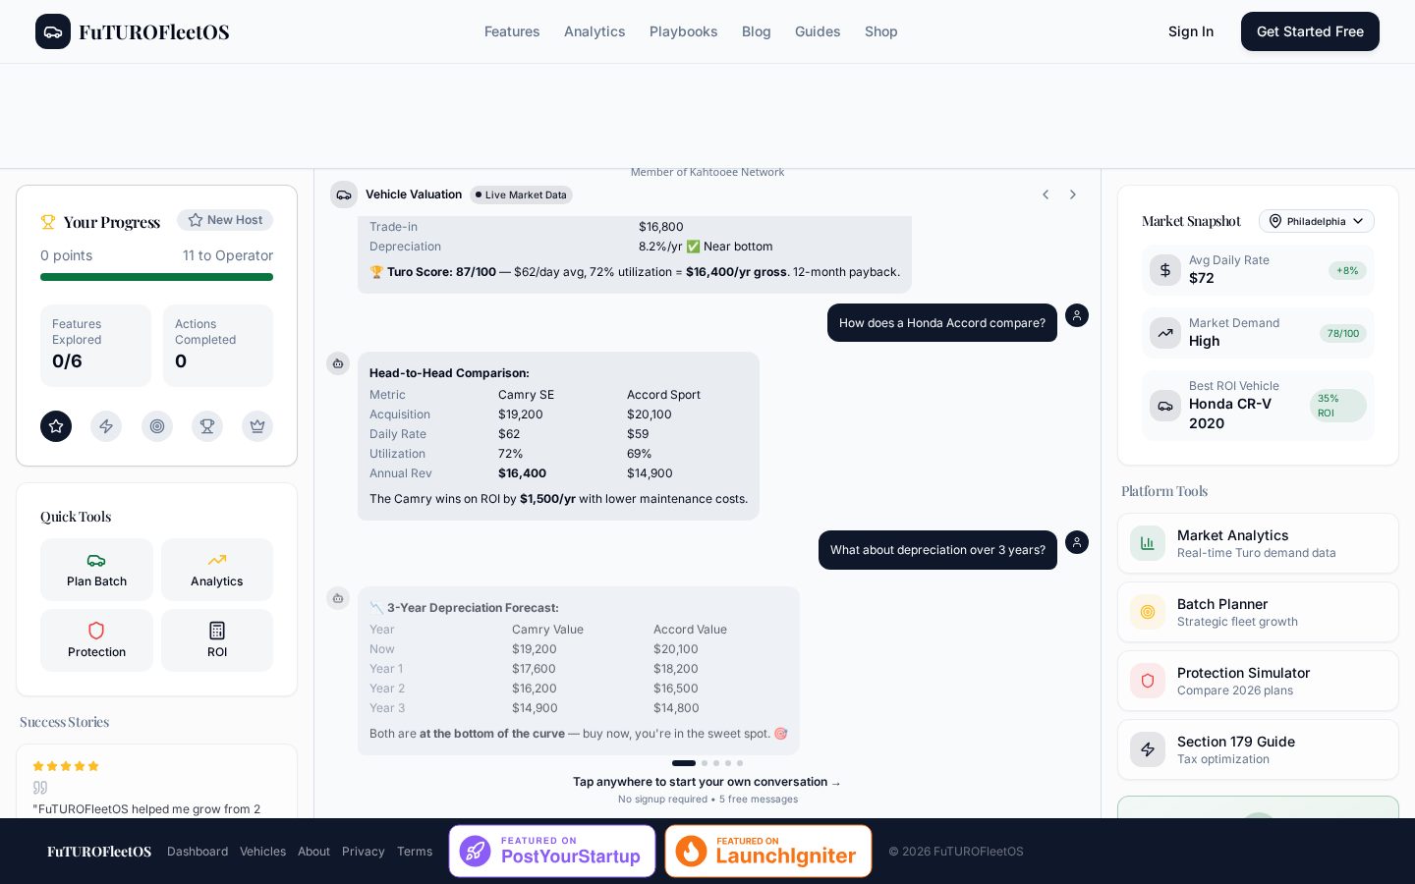Select the crown achievement badge

coord(257,426)
